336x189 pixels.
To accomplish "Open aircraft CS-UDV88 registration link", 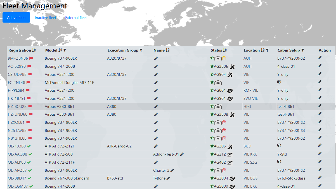I will pos(17,74).
